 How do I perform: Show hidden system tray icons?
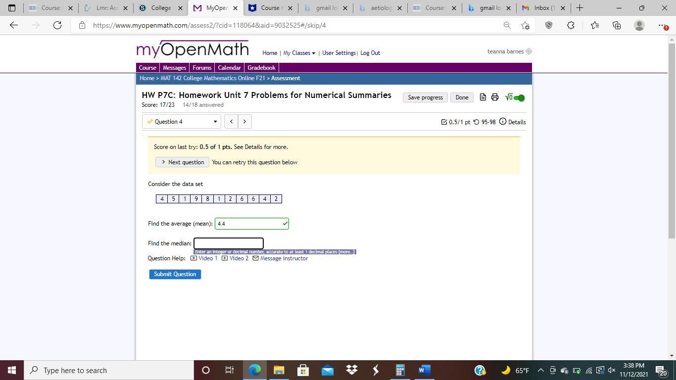coord(541,371)
